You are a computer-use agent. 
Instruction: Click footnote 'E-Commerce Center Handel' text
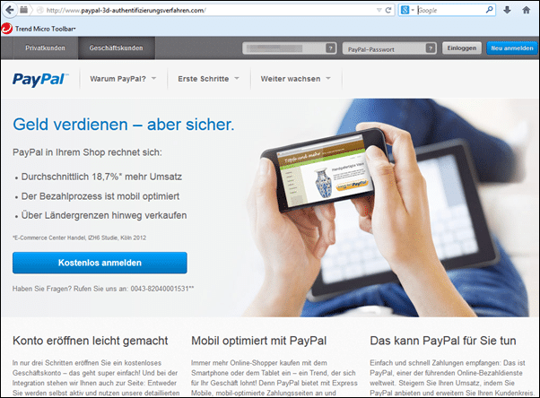pos(79,238)
